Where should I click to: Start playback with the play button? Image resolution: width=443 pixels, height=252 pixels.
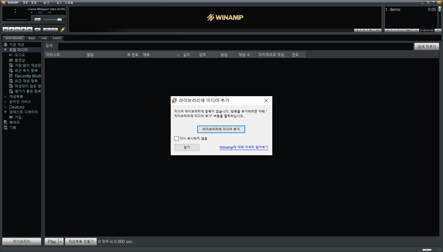12,29
